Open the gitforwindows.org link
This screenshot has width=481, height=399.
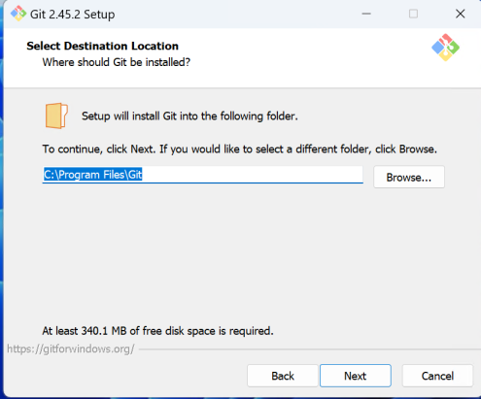pyautogui.click(x=71, y=349)
